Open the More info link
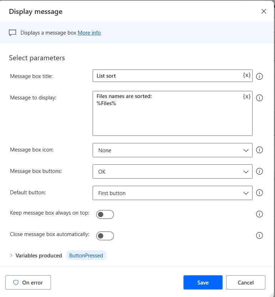This screenshot has height=297, width=275. point(89,33)
